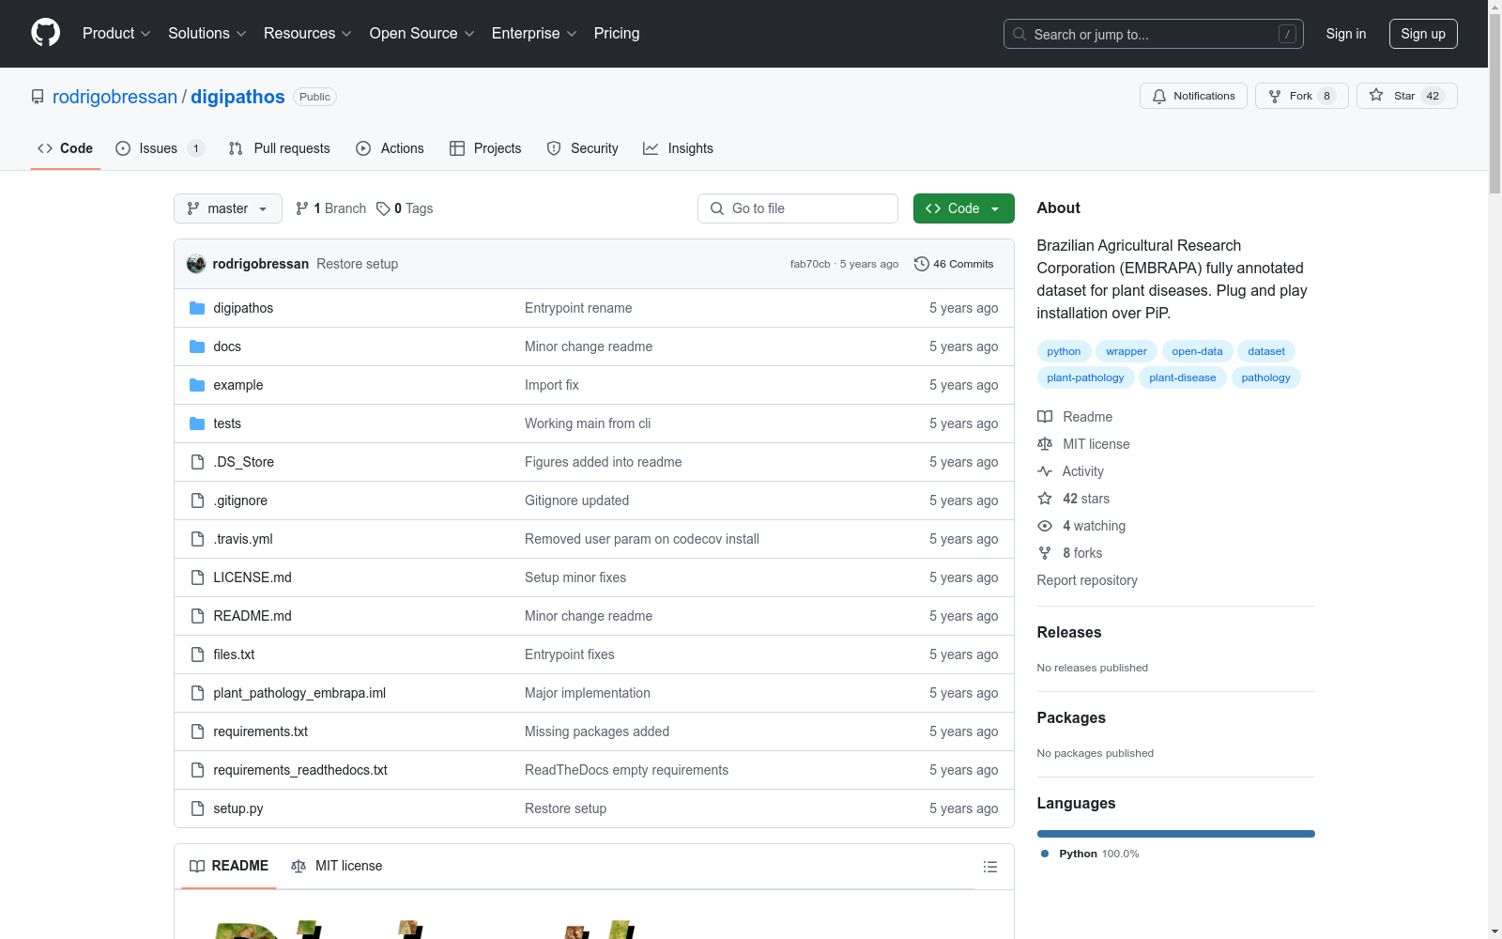Open the README outline list icon
The height and width of the screenshot is (939, 1502).
point(990,867)
